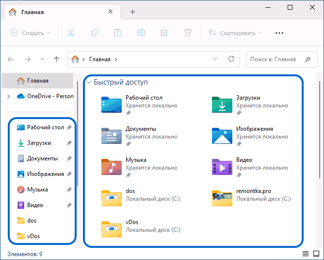
Task: Select Рабочий стол in the sidebar
Action: click(41, 127)
